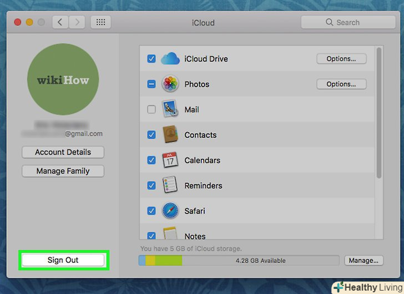Click the iCloud Drive cloud icon
The height and width of the screenshot is (294, 404).
(170, 59)
